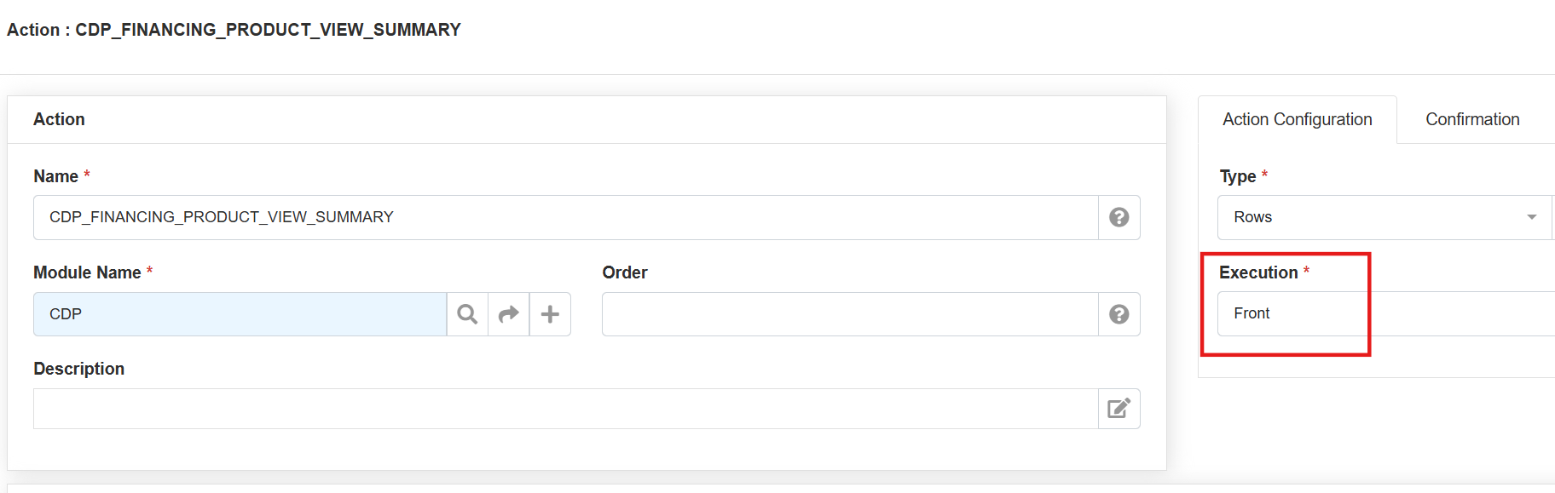
Task: Click inside the Description text field
Action: tap(563, 409)
